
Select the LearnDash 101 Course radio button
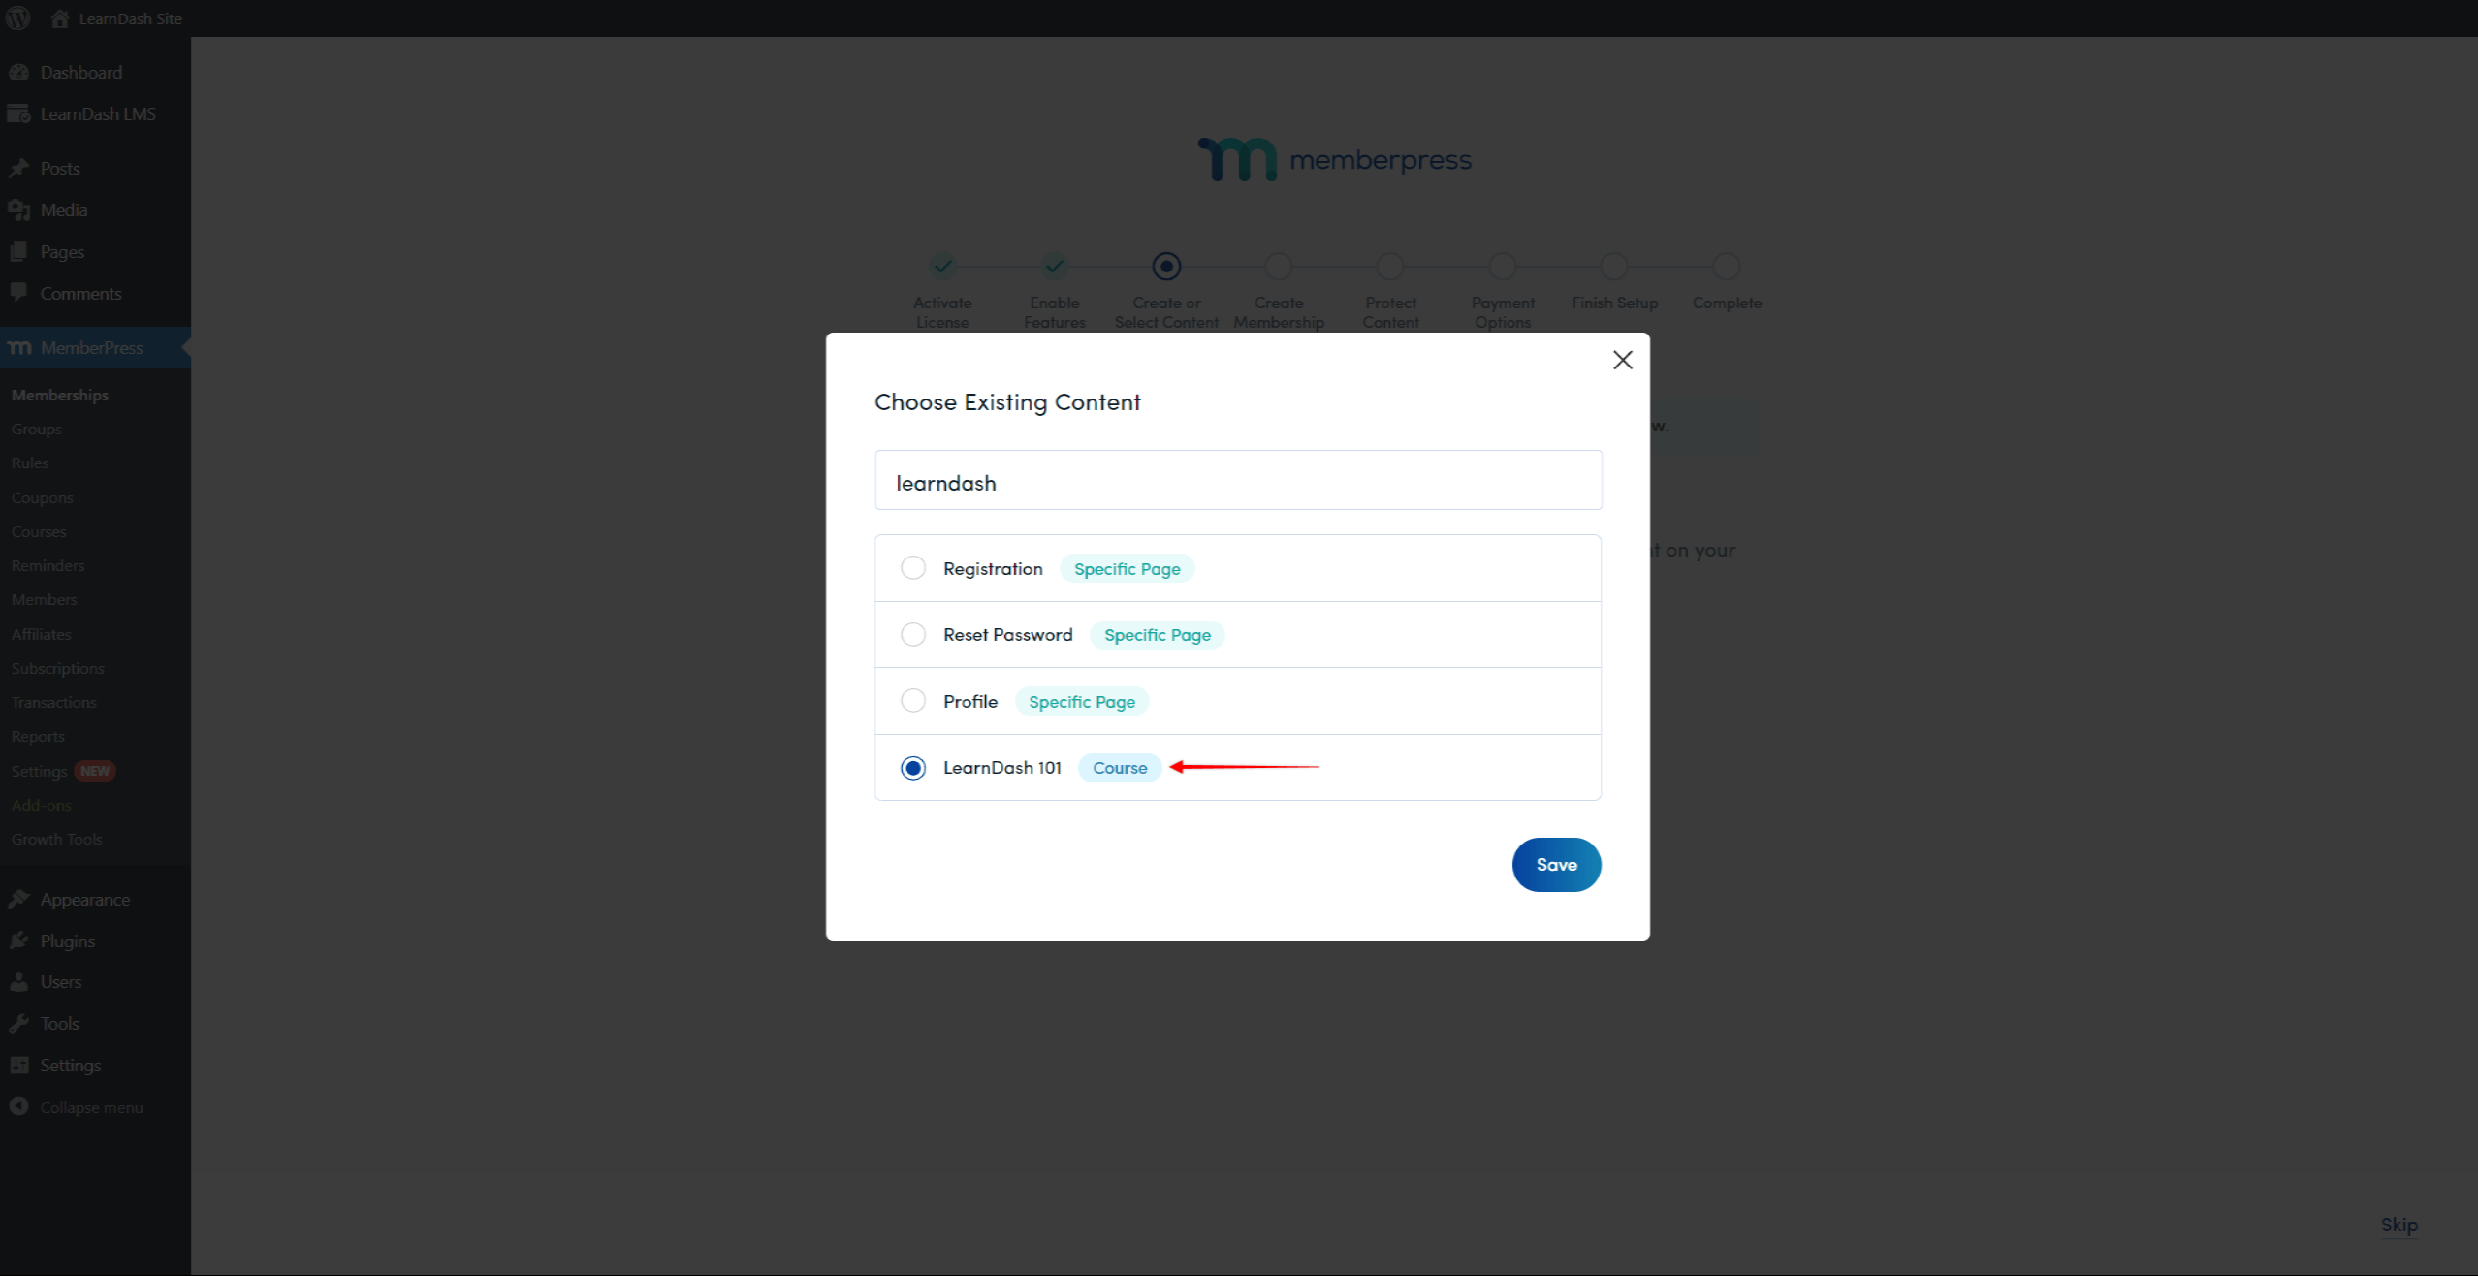pyautogui.click(x=913, y=767)
